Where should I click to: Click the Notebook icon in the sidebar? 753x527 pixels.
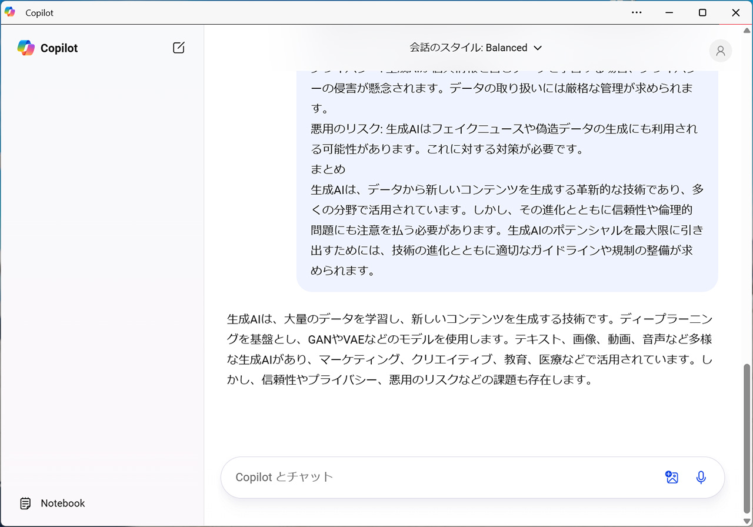25,503
